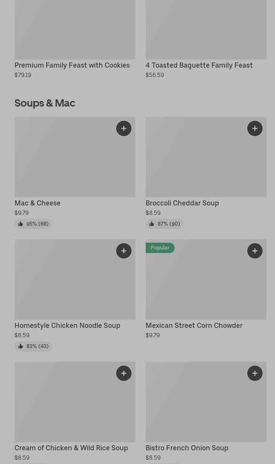The image size is (275, 464).
Task: Open Premium Family Feast with Cookies item
Action: click(72, 65)
